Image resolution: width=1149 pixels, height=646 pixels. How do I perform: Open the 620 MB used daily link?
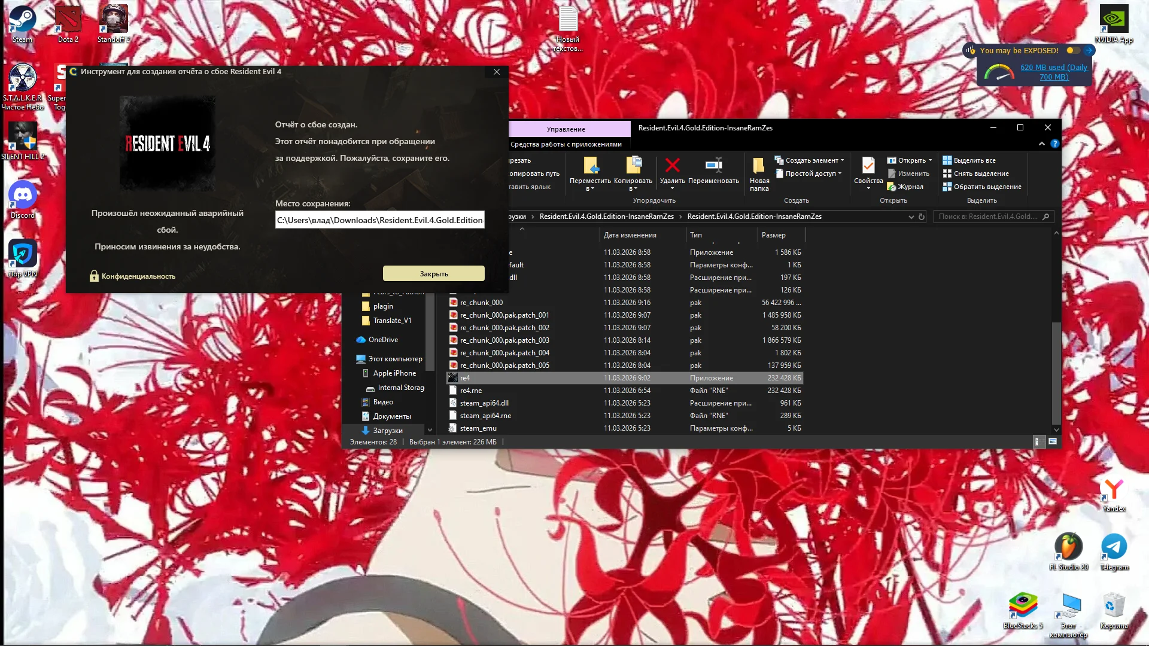[1053, 72]
